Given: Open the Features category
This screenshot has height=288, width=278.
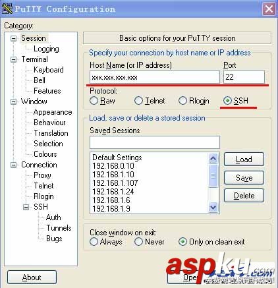Looking at the screenshot, I should [x=47, y=91].
